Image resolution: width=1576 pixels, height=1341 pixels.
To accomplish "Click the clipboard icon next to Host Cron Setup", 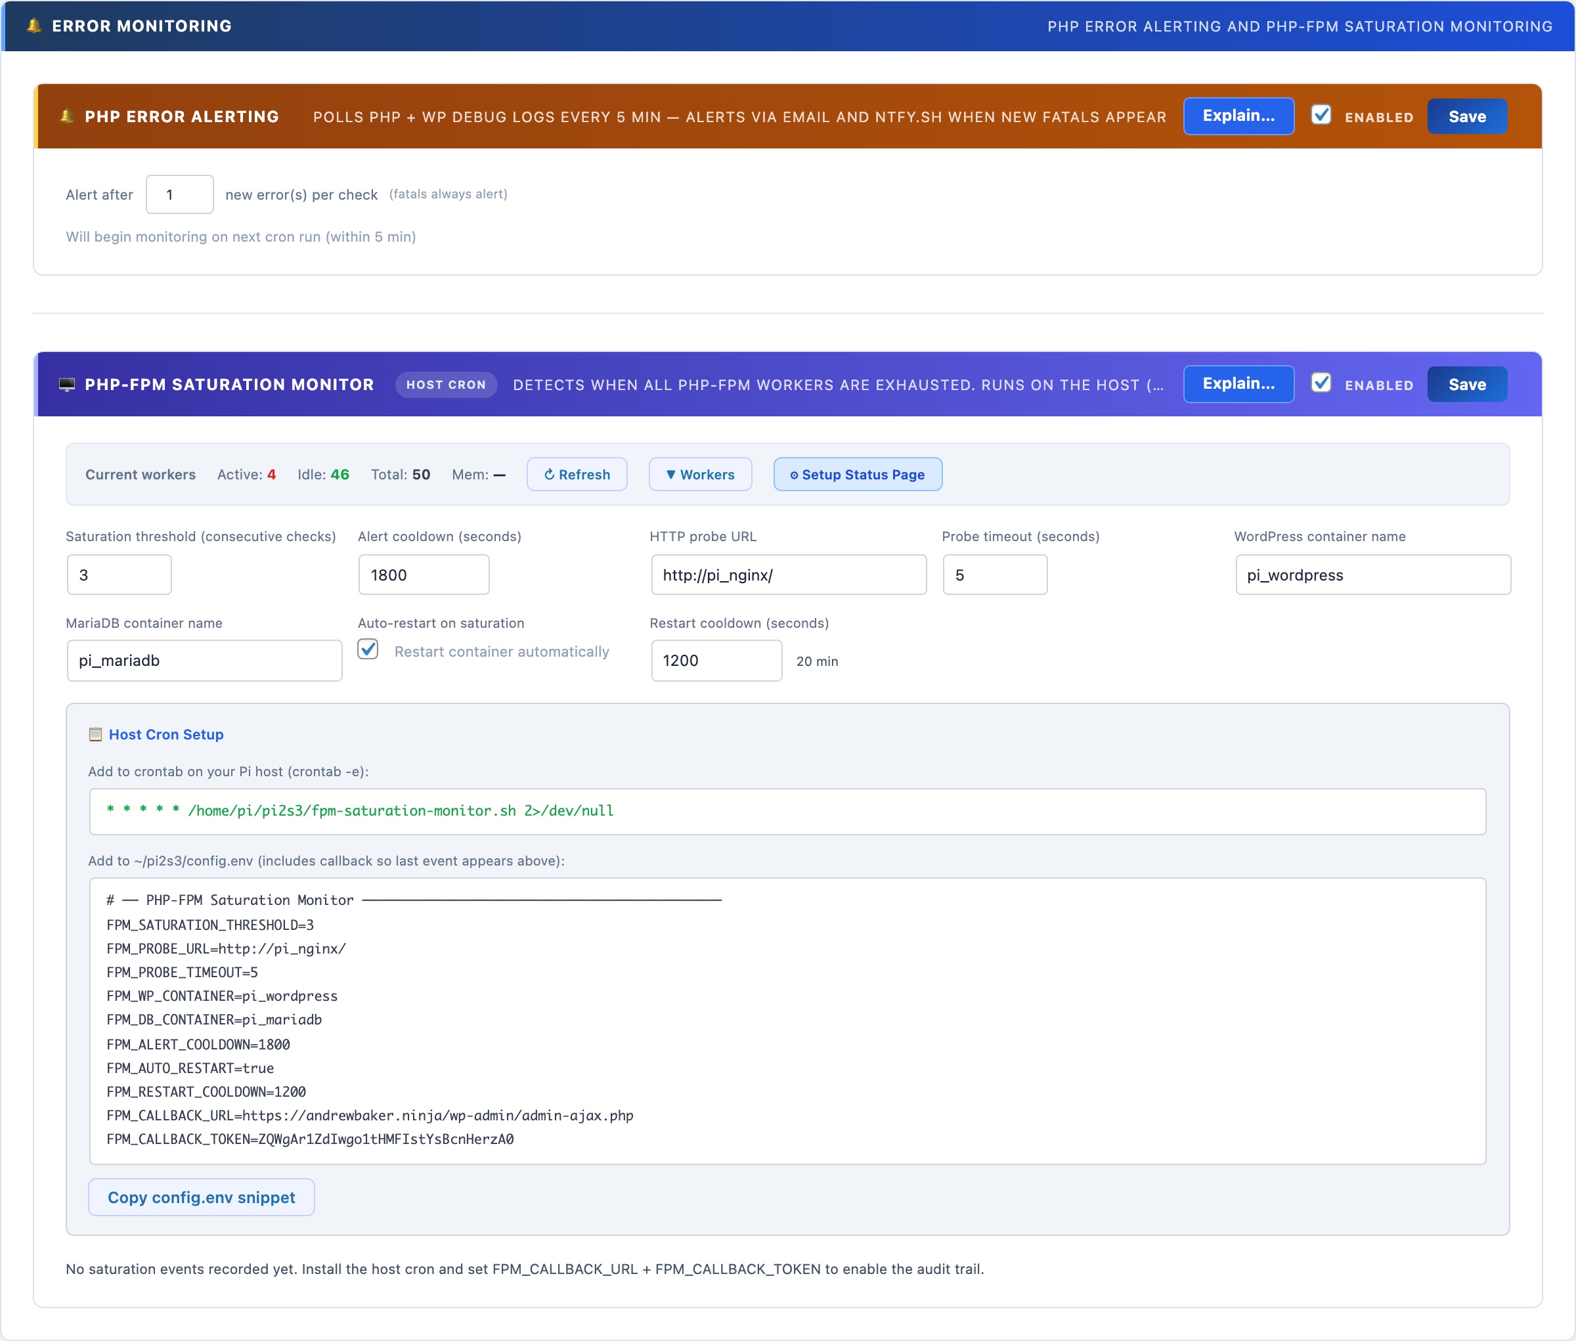I will click(x=95, y=734).
